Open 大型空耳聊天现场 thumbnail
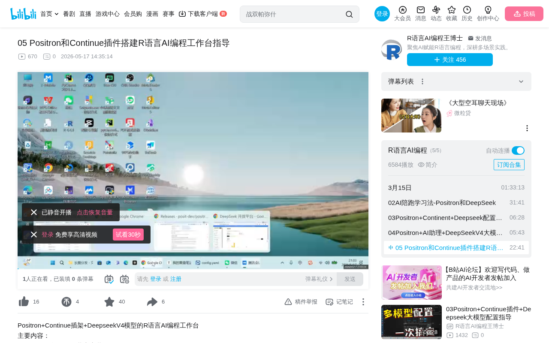 pyautogui.click(x=411, y=115)
